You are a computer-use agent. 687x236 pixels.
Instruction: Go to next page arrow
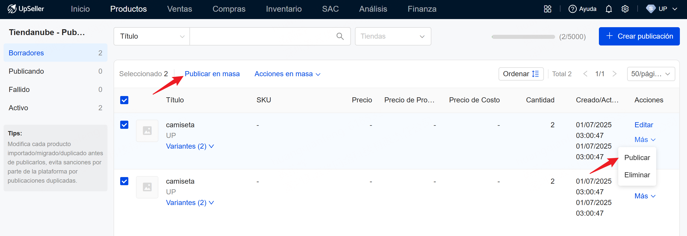click(x=614, y=74)
